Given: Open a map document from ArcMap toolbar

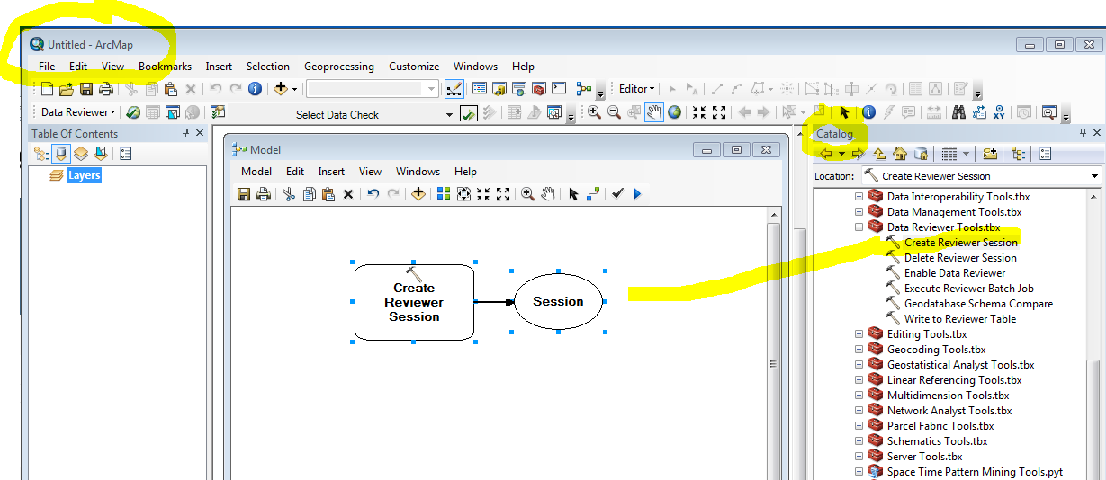Looking at the screenshot, I should click(x=67, y=89).
